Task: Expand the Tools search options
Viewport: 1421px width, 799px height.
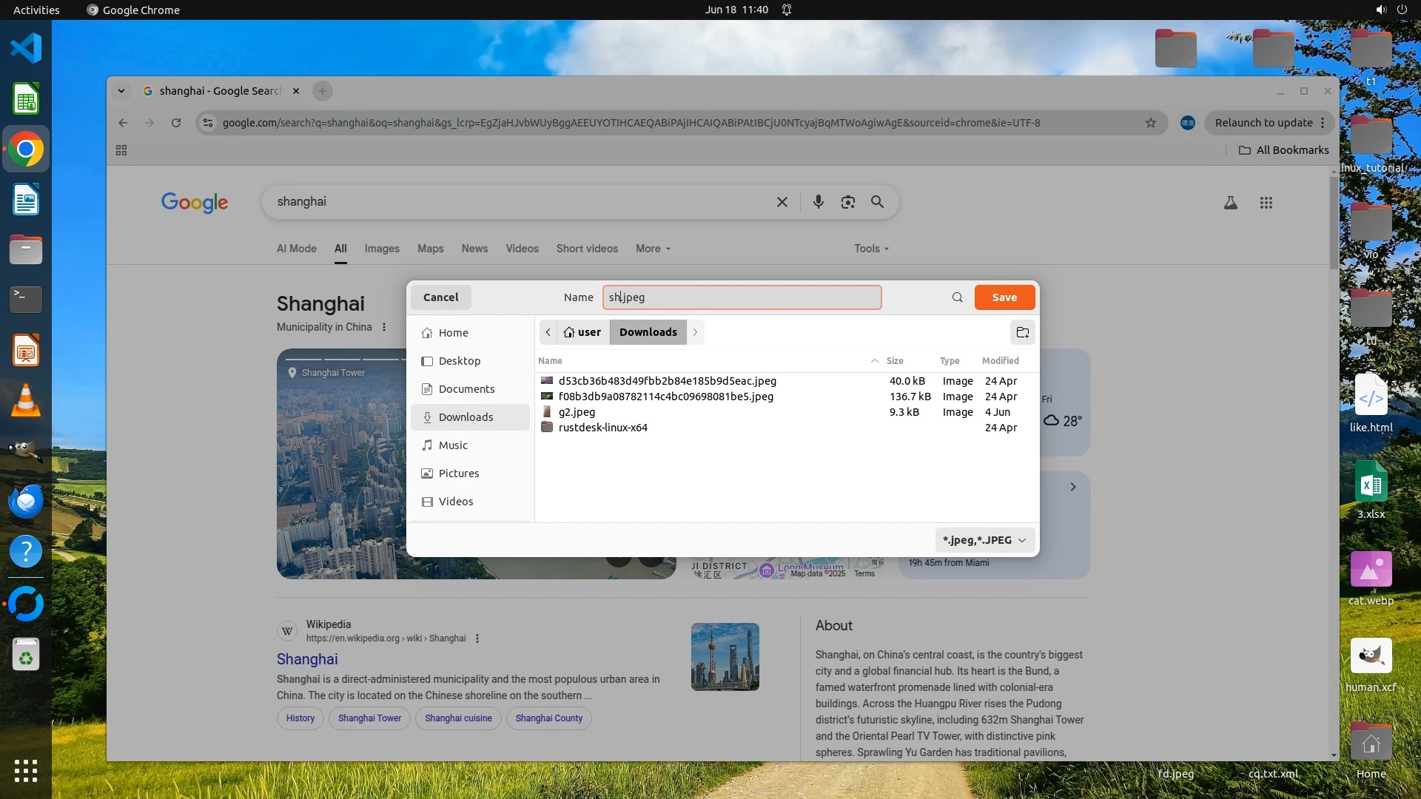Action: click(870, 249)
